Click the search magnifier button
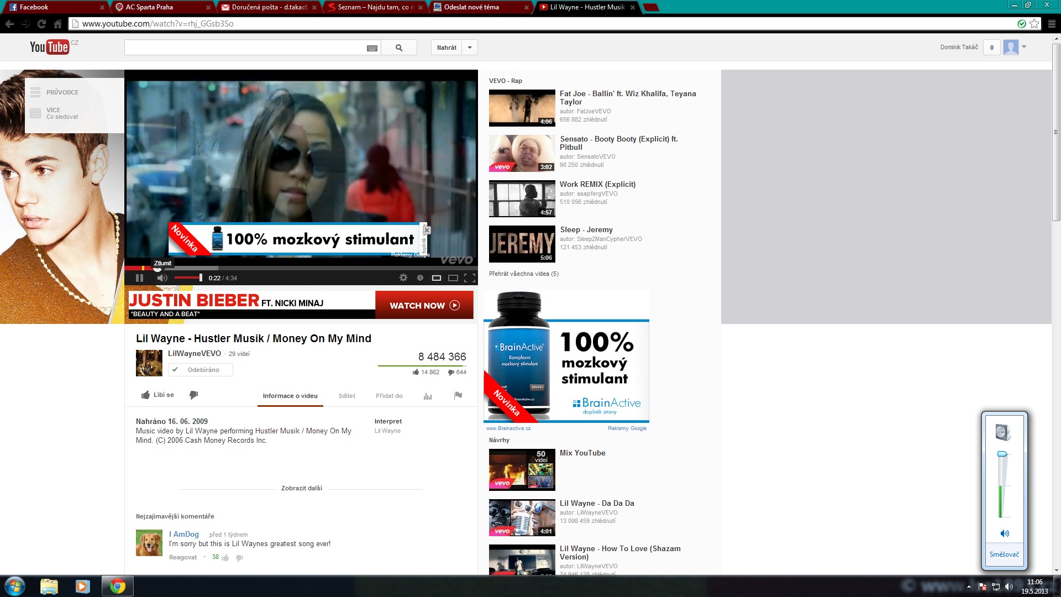Viewport: 1061px width, 597px height. 399,48
